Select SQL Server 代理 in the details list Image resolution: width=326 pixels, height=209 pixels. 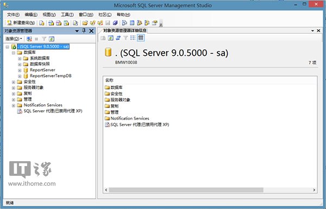point(140,125)
